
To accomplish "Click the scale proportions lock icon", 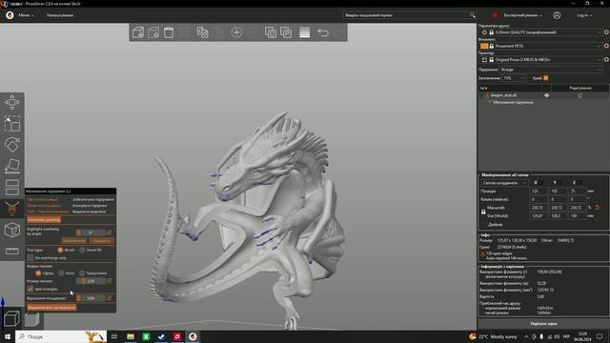I will pyautogui.click(x=483, y=212).
